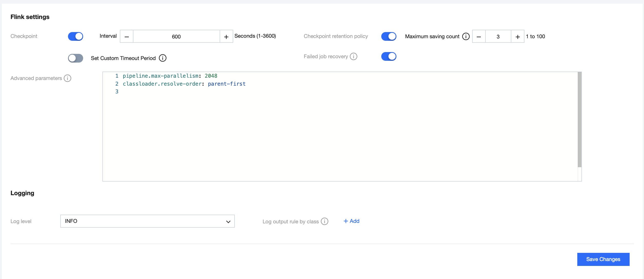This screenshot has height=279, width=644.
Task: Toggle the Checkpoint retention policy switch
Action: (x=389, y=36)
